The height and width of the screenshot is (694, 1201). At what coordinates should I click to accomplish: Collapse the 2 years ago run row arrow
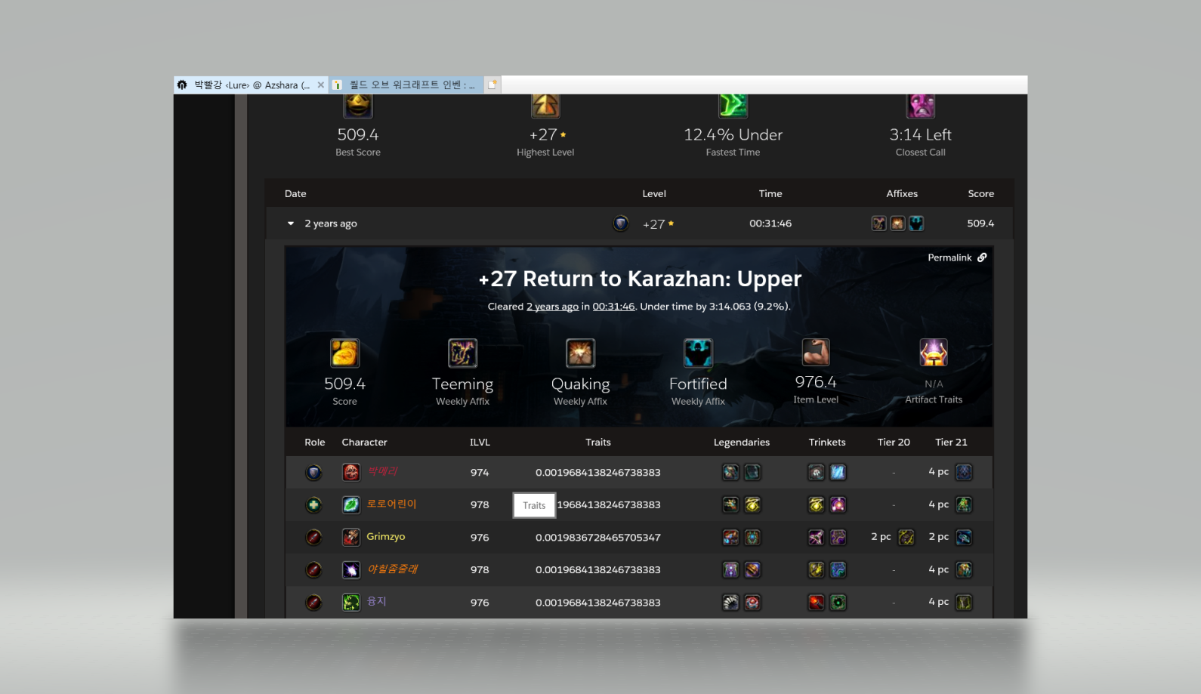[291, 224]
